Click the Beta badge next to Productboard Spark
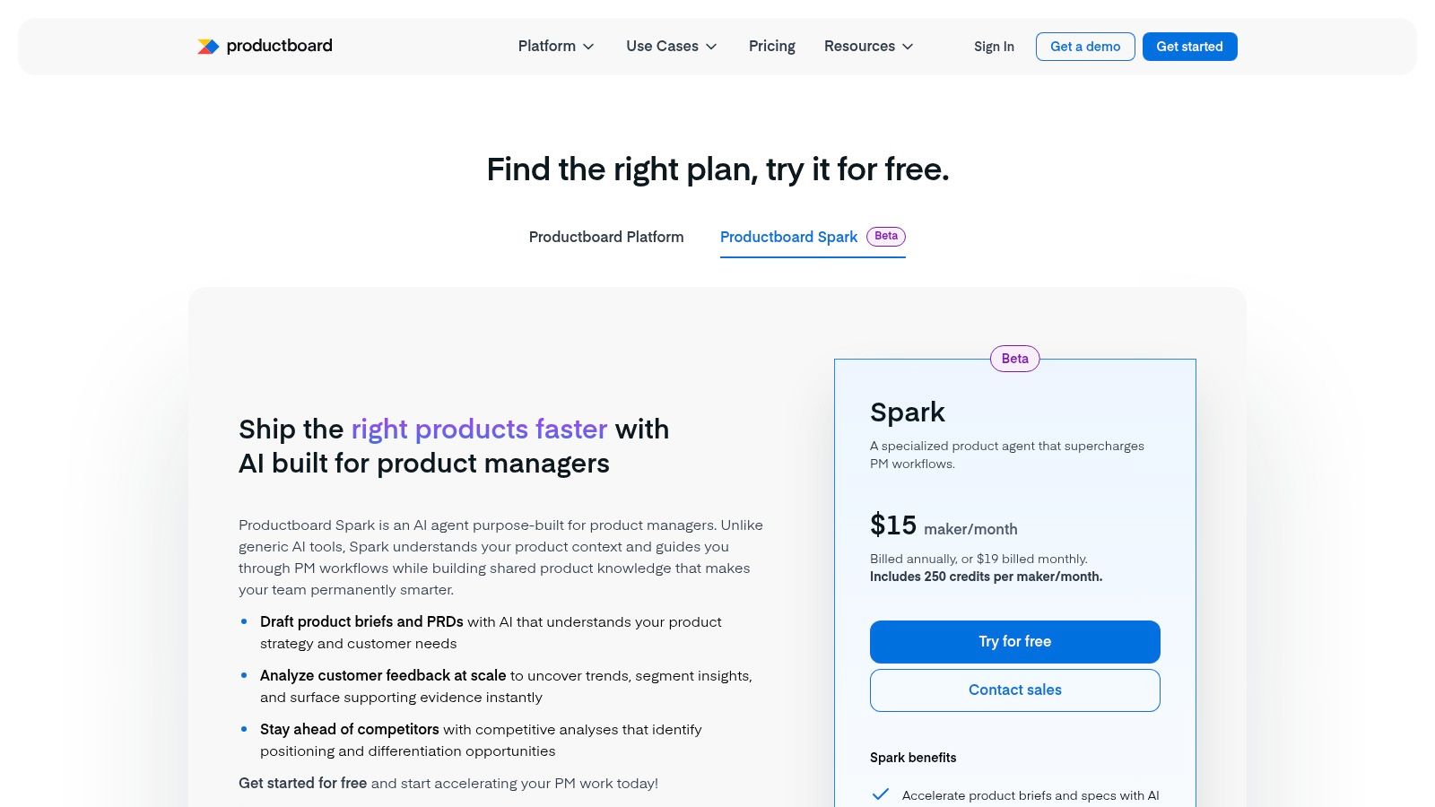This screenshot has width=1435, height=807. tap(886, 236)
